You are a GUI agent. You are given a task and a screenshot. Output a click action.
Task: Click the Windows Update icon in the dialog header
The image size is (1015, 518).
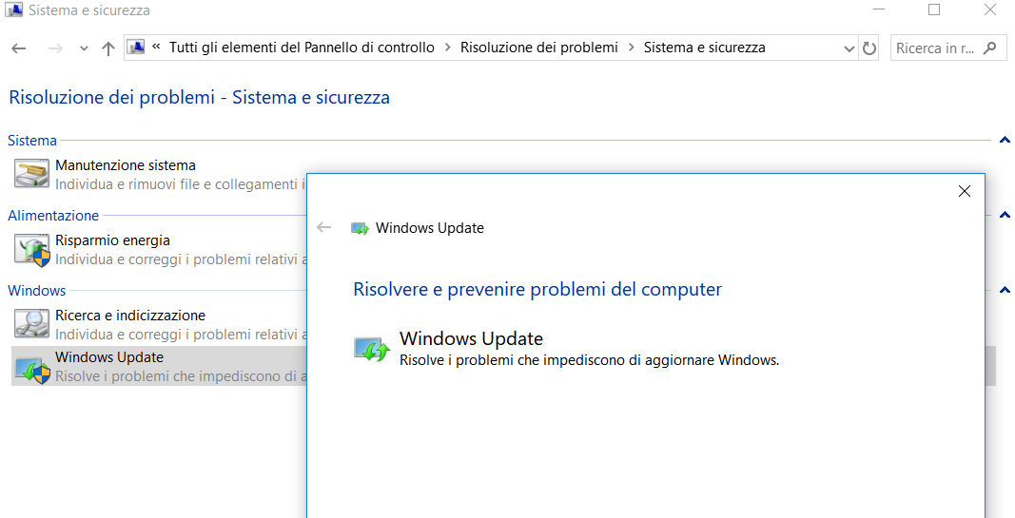360,228
